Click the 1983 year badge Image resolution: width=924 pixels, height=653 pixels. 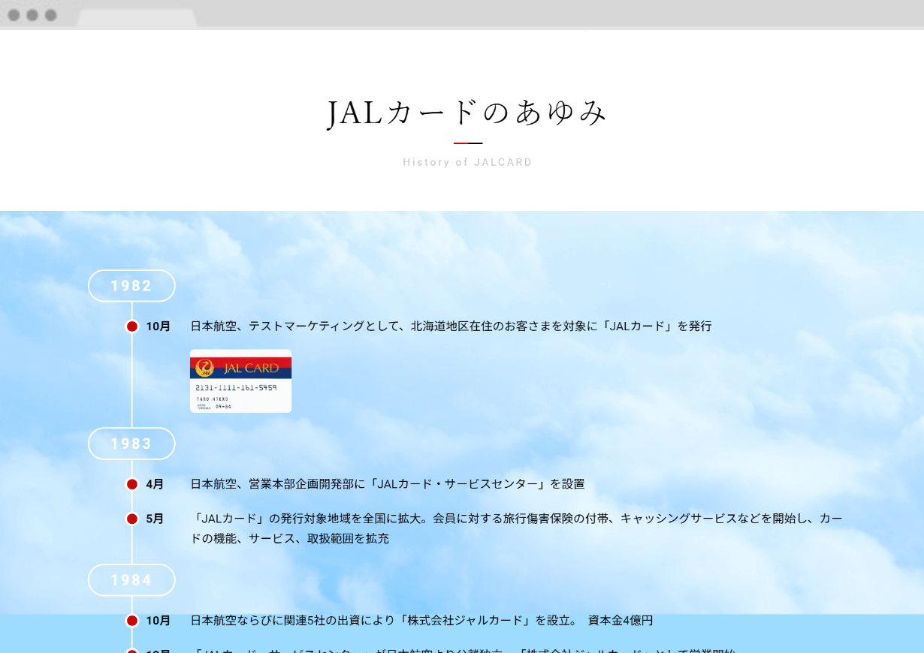[131, 444]
